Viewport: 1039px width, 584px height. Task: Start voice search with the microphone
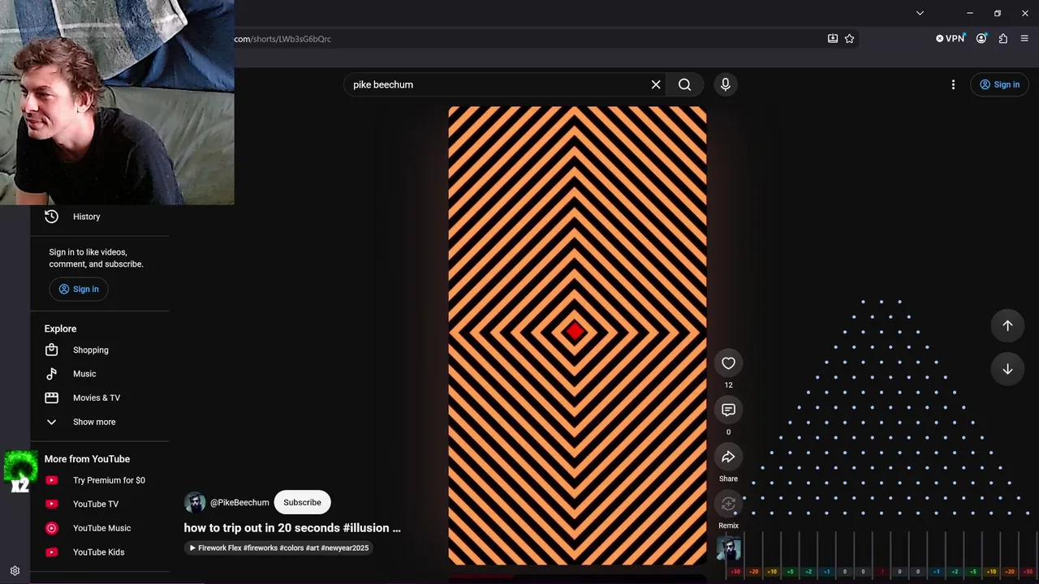click(x=726, y=84)
